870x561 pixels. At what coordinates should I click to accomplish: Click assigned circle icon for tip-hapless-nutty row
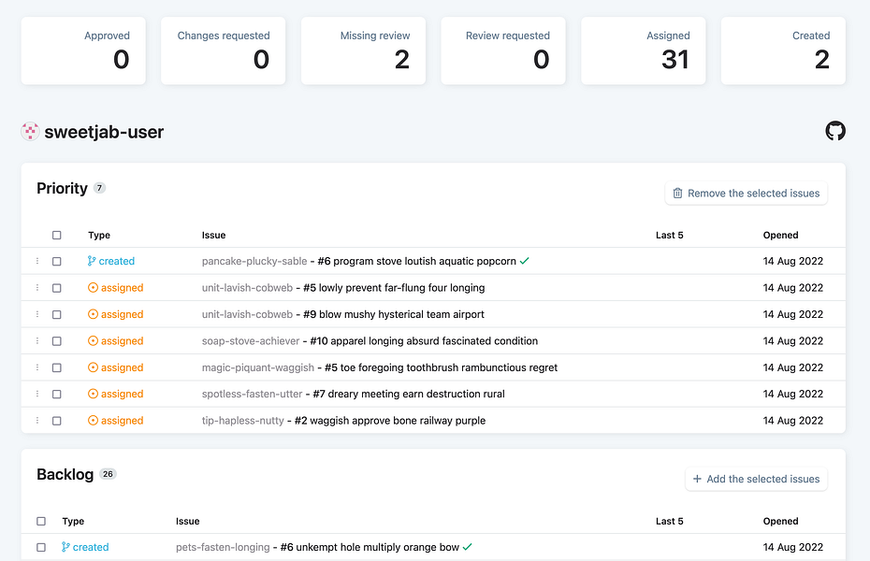pyautogui.click(x=94, y=421)
